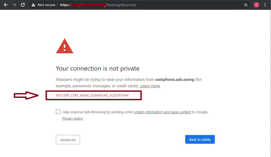The image size is (271, 157).
Task: Click the swispfowa.ads.swing hostname text
Action: pyautogui.click(x=175, y=80)
